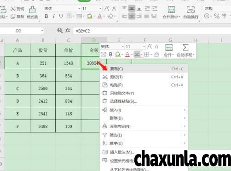Expand the Name Box dropdown arrow
231x171 pixels.
(x=42, y=31)
